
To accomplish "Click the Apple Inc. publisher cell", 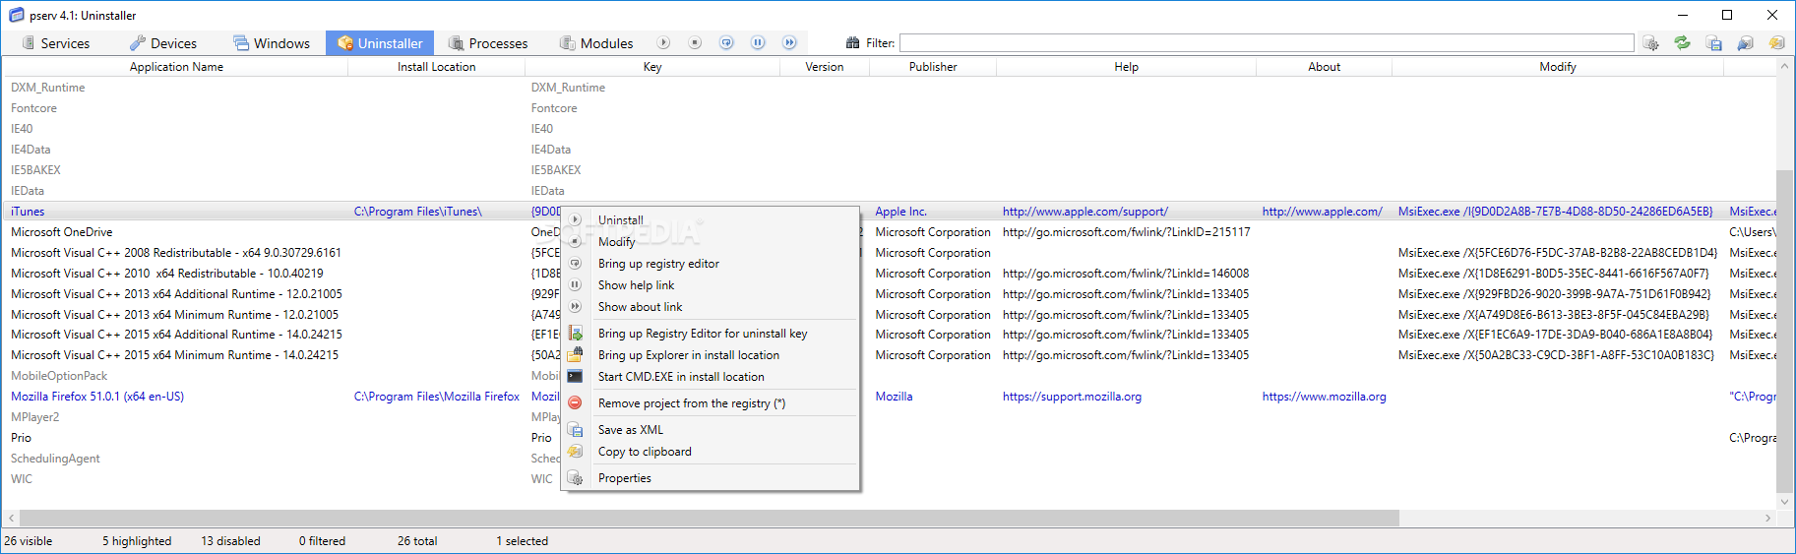I will coord(901,212).
